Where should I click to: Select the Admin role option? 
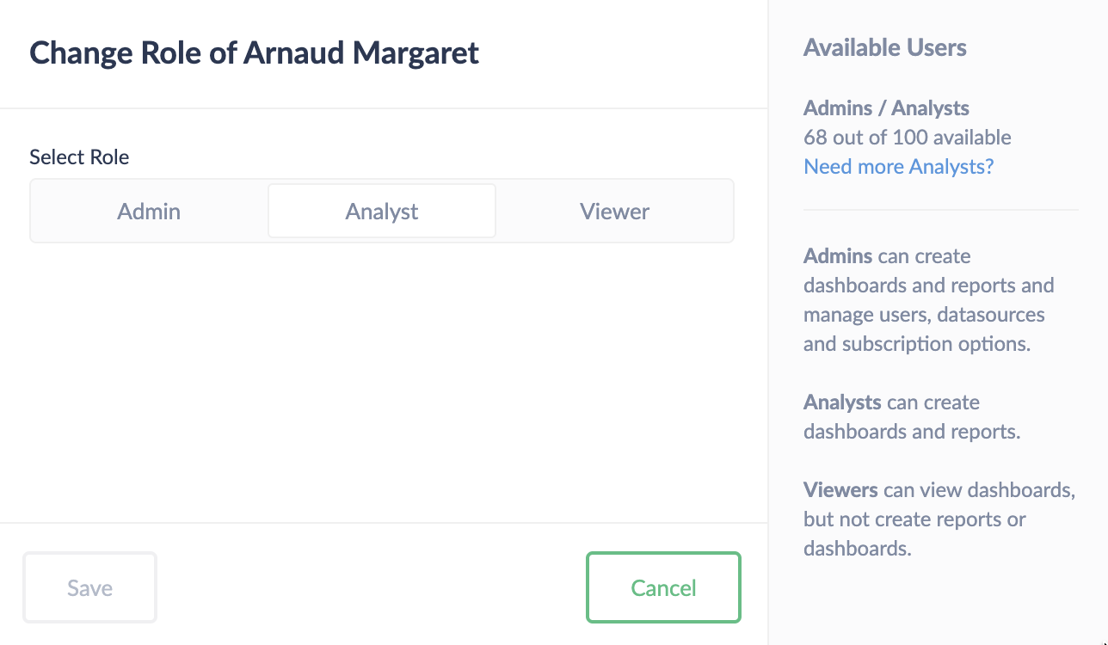149,211
